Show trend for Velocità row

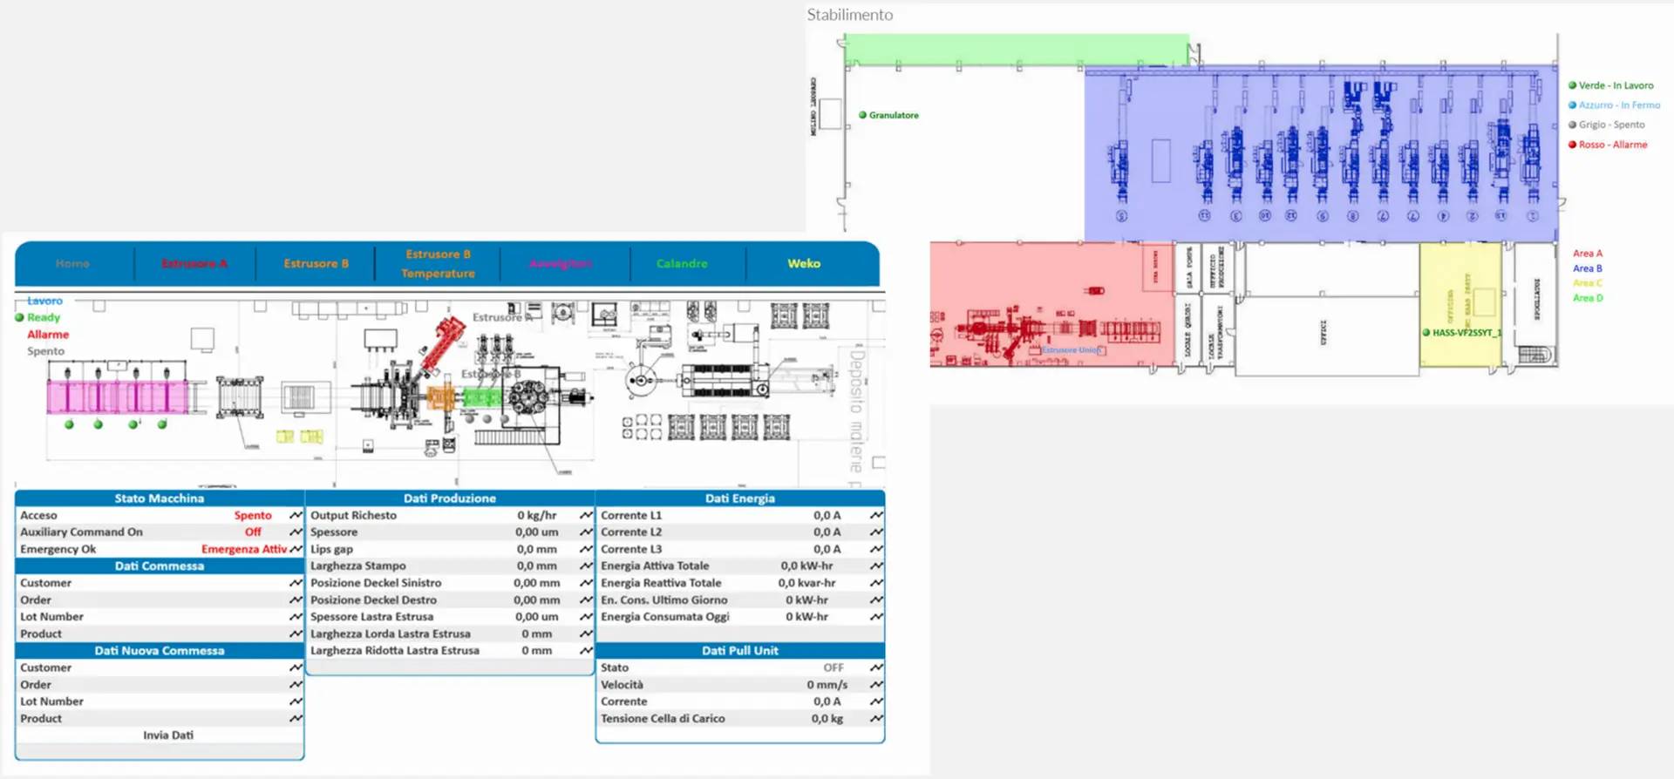[x=876, y=685]
